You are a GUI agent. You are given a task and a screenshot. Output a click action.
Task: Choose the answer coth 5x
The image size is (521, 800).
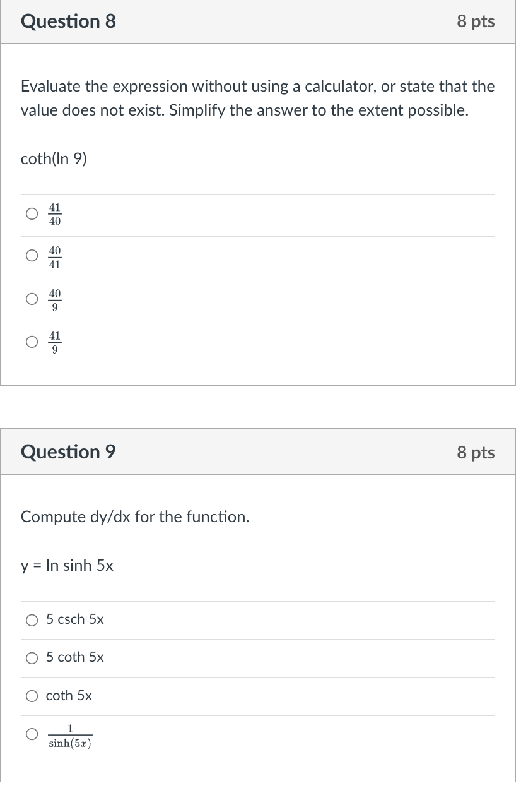tap(32, 696)
